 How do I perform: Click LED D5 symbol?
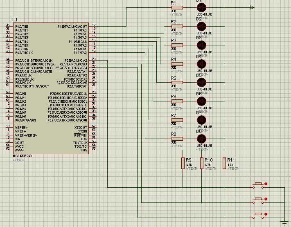201,83
